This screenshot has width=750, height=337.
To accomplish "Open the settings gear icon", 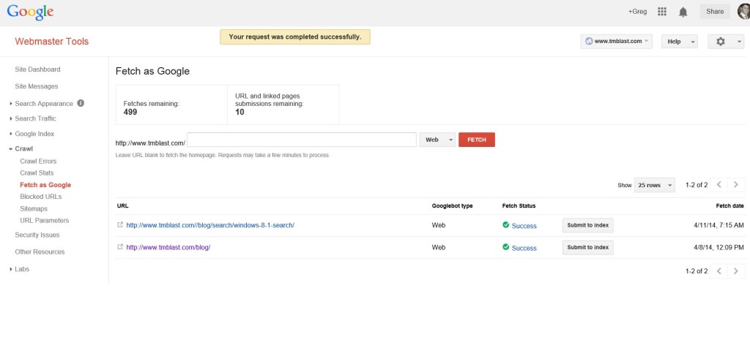I will coord(721,42).
